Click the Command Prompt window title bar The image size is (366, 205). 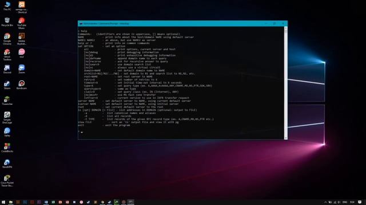point(182,23)
